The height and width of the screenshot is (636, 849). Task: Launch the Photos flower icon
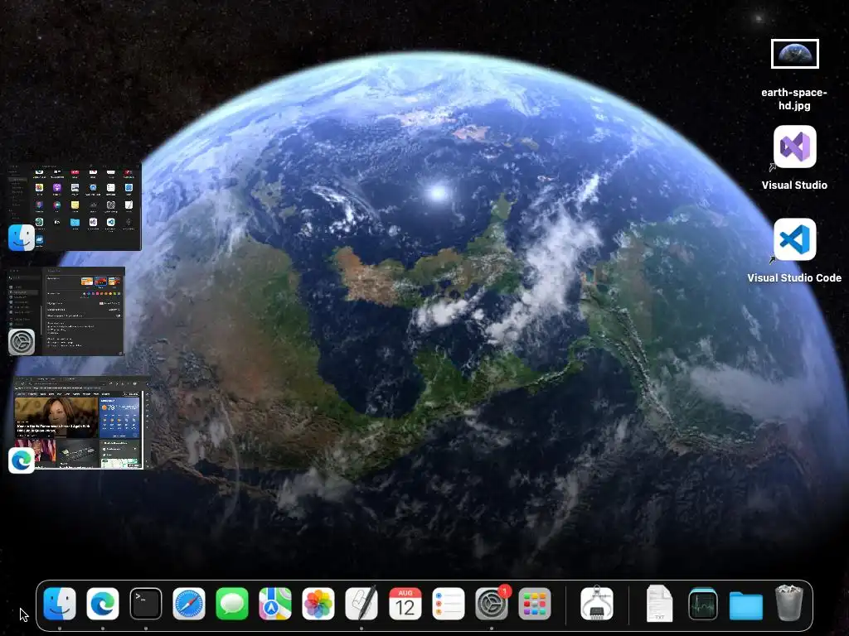point(318,604)
